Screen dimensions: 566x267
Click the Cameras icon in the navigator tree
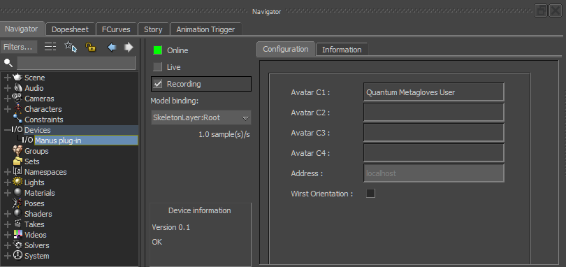click(17, 99)
